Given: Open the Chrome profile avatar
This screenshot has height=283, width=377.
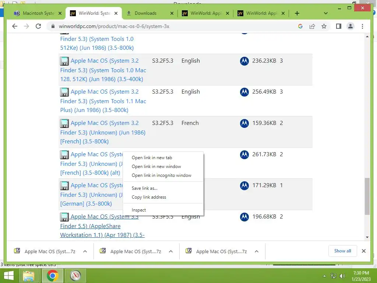Looking at the screenshot, I should point(350,26).
